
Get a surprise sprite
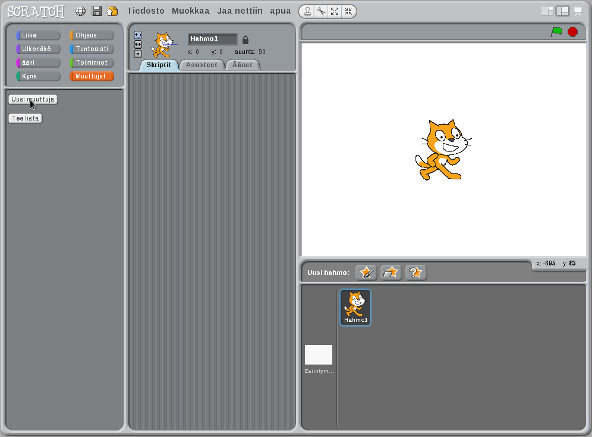tap(415, 272)
